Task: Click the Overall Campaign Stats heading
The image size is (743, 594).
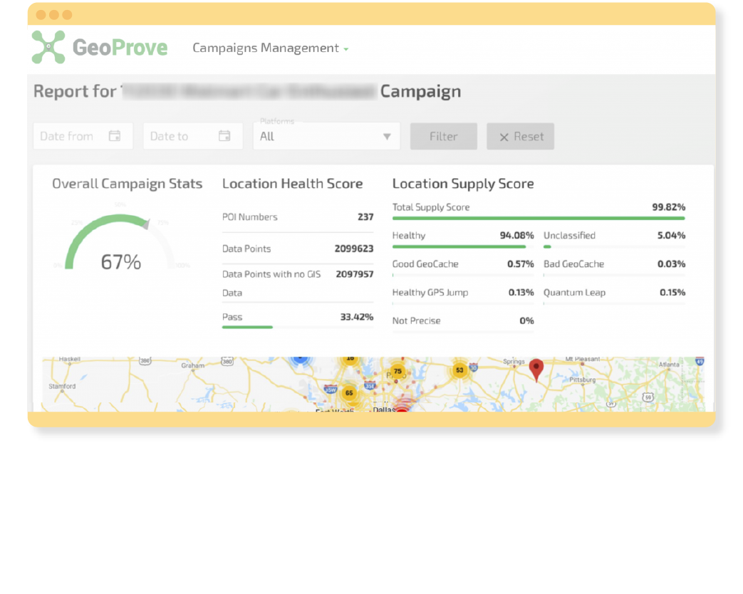Action: pyautogui.click(x=127, y=184)
